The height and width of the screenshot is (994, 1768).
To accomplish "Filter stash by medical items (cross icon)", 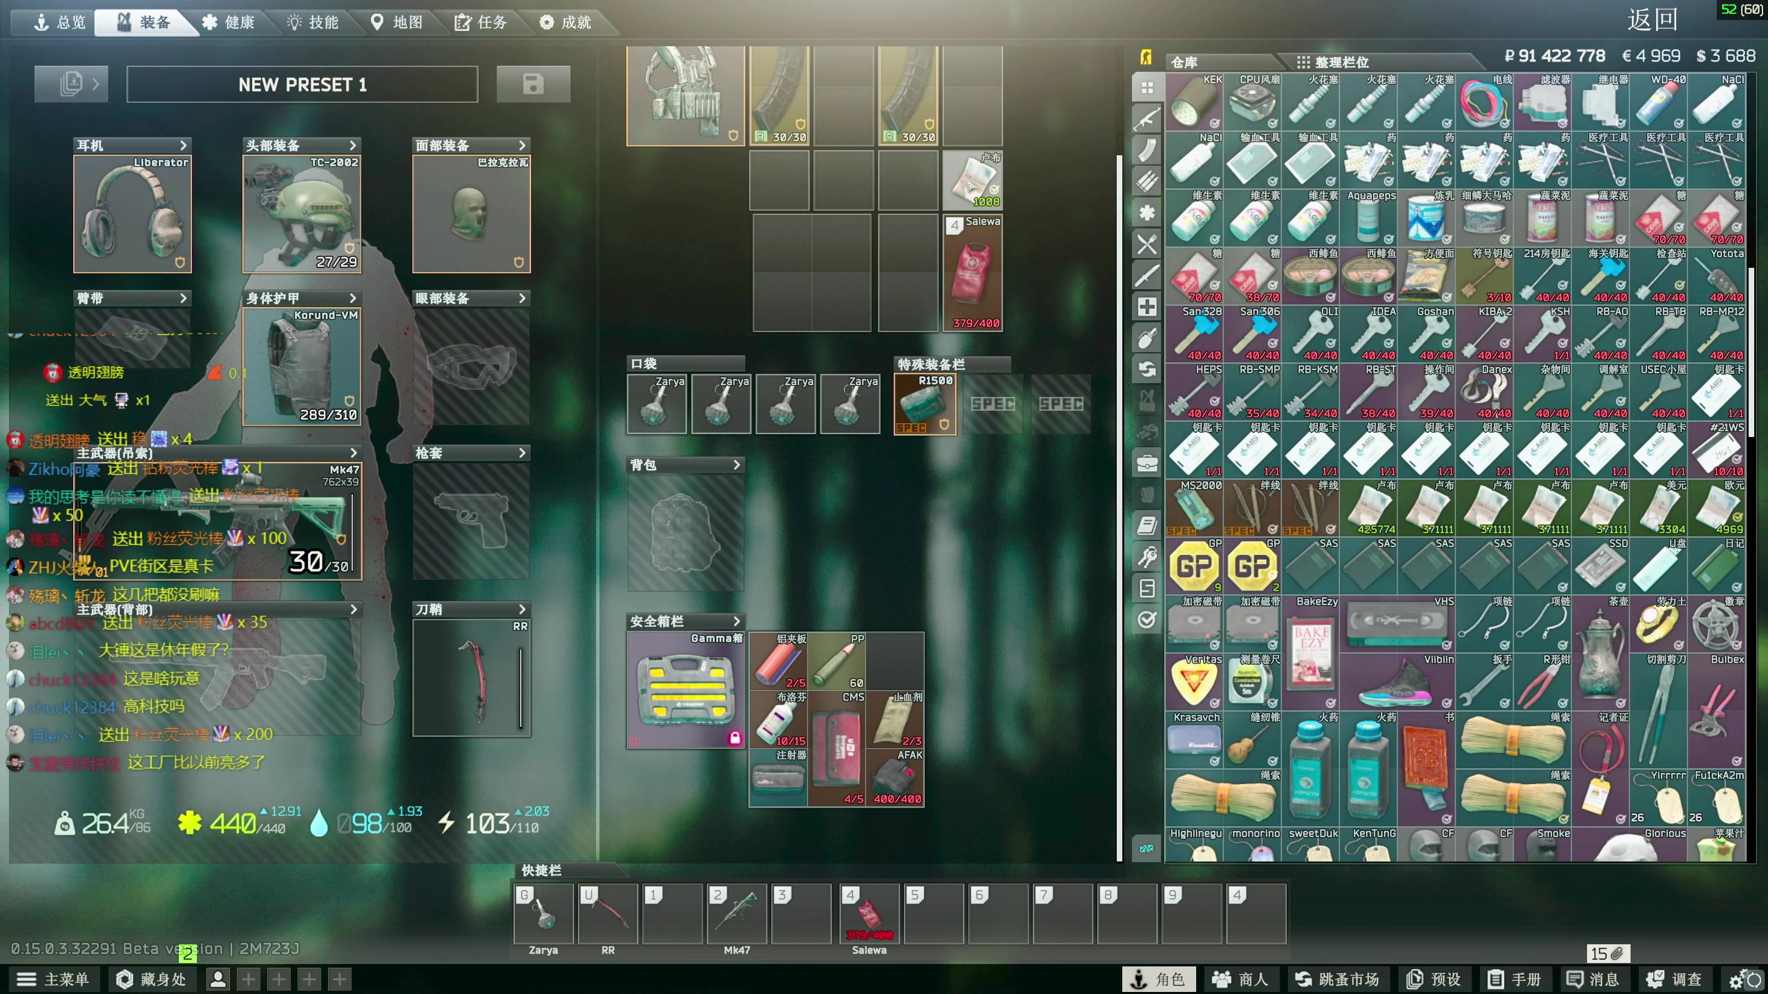I will (1147, 306).
